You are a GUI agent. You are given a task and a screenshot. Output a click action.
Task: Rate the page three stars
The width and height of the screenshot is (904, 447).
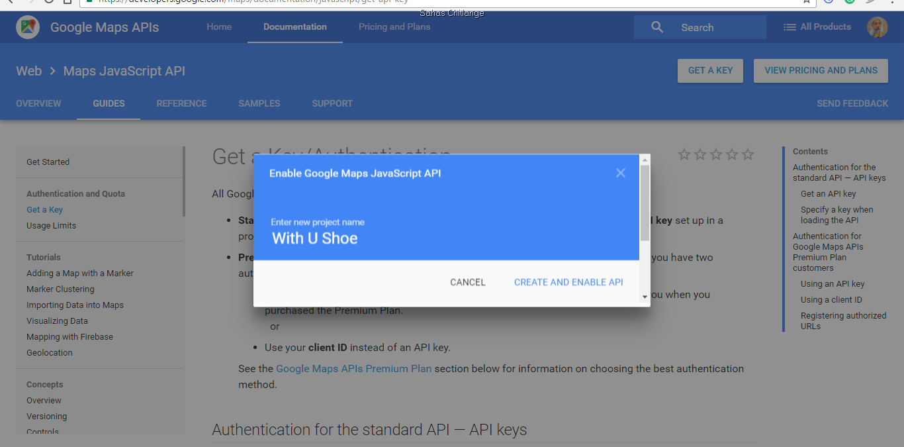point(716,154)
